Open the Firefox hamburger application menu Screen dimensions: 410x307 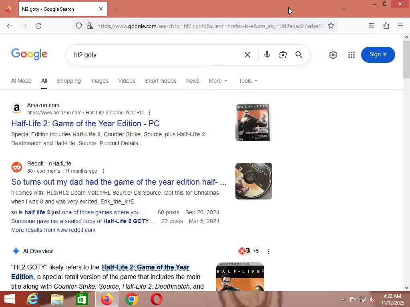point(400,26)
